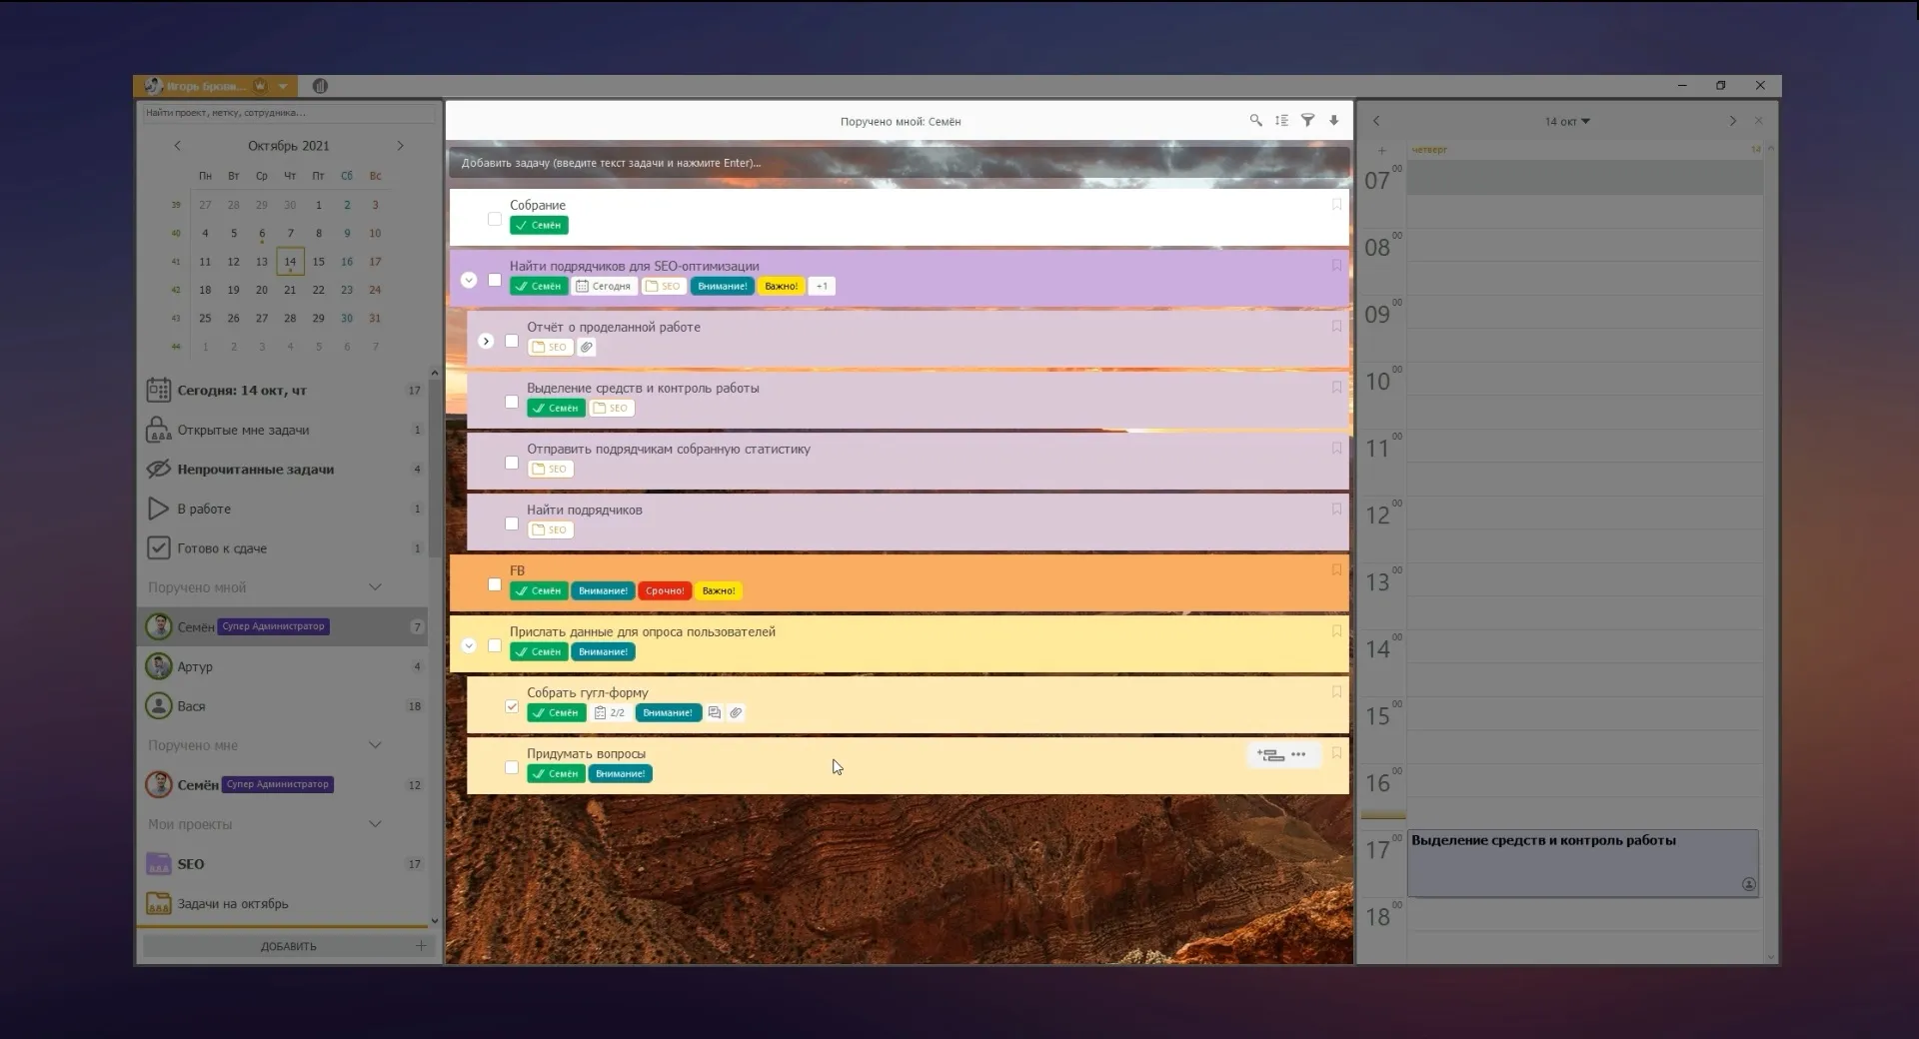Viewport: 1919px width, 1039px height.
Task: Click the download arrow icon in header
Action: pos(1333,121)
